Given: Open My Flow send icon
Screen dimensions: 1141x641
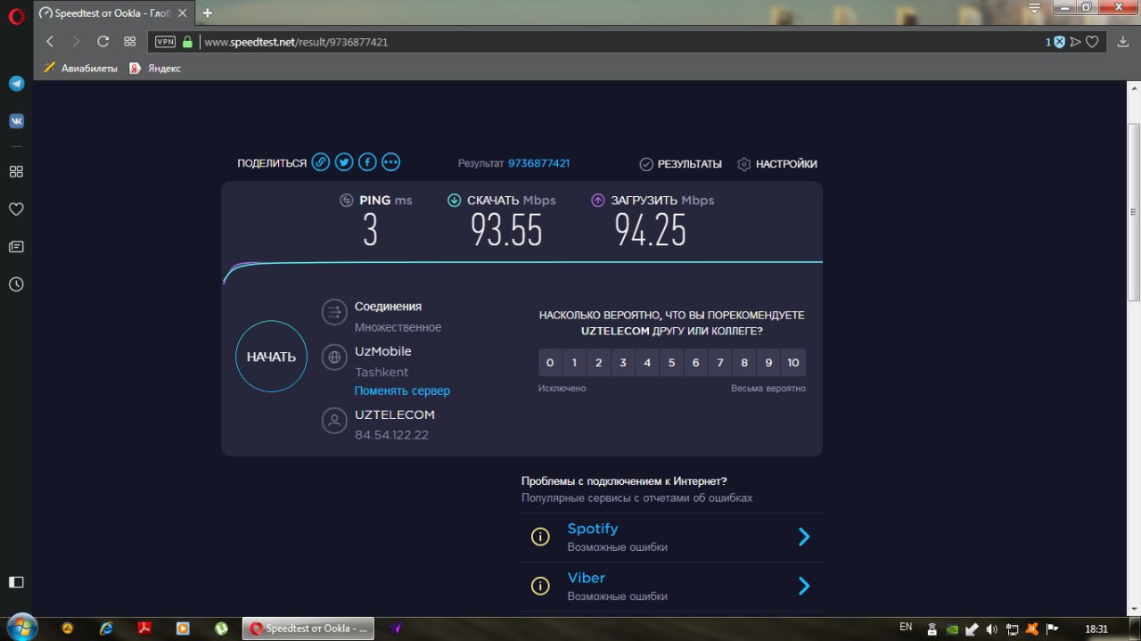Looking at the screenshot, I should 1076,42.
